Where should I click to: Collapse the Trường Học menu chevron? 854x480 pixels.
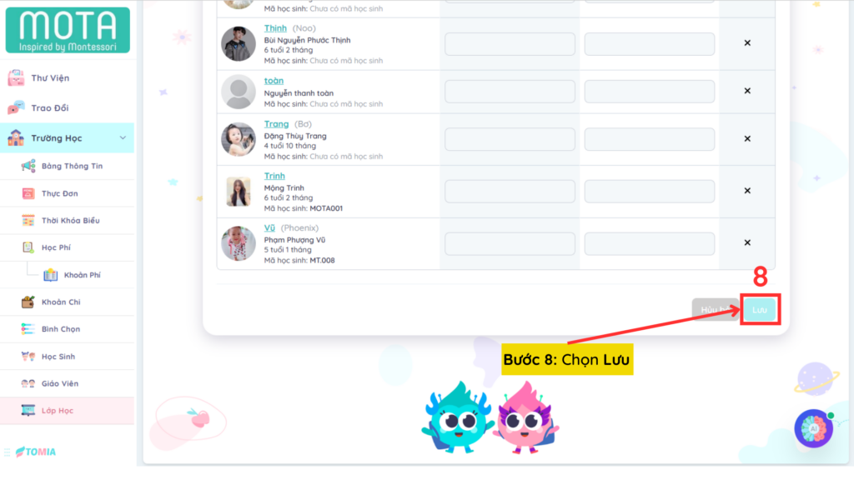coord(123,138)
